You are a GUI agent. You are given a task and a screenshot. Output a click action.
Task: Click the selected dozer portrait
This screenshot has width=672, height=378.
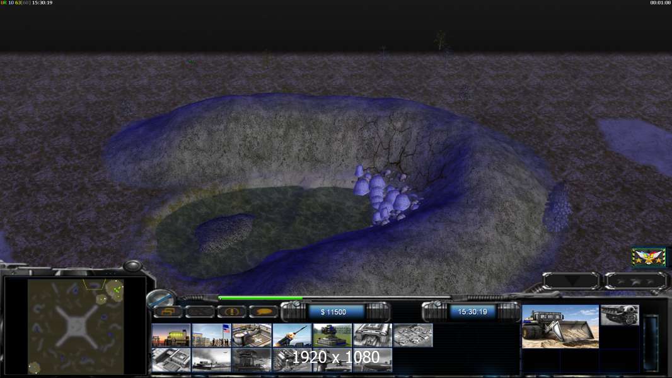(x=560, y=326)
